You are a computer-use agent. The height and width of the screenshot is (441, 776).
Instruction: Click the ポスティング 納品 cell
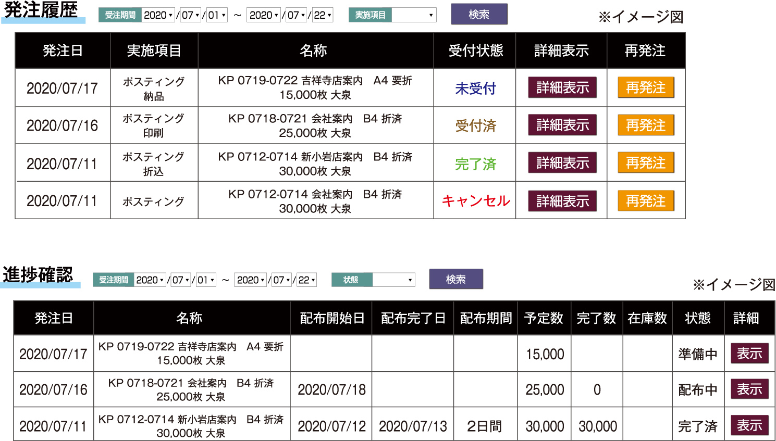pos(154,89)
